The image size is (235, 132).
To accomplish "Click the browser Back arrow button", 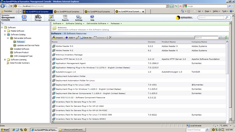I will coord(3,6).
